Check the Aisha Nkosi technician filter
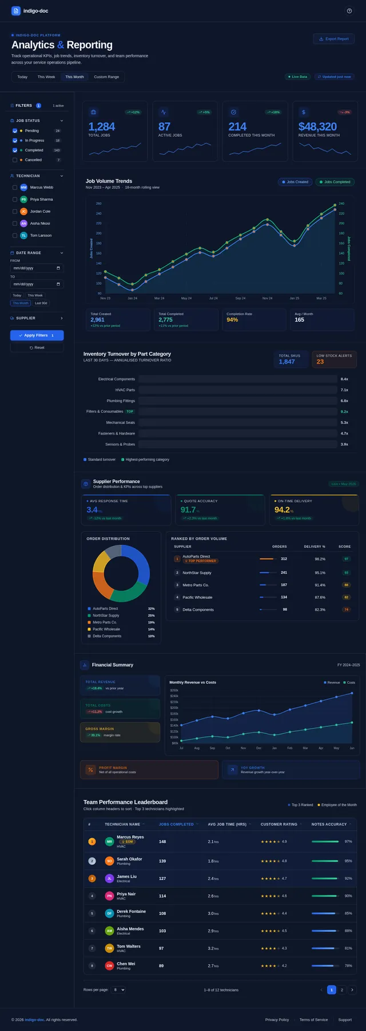Viewport: 366px width, 1031px height. coord(15,223)
